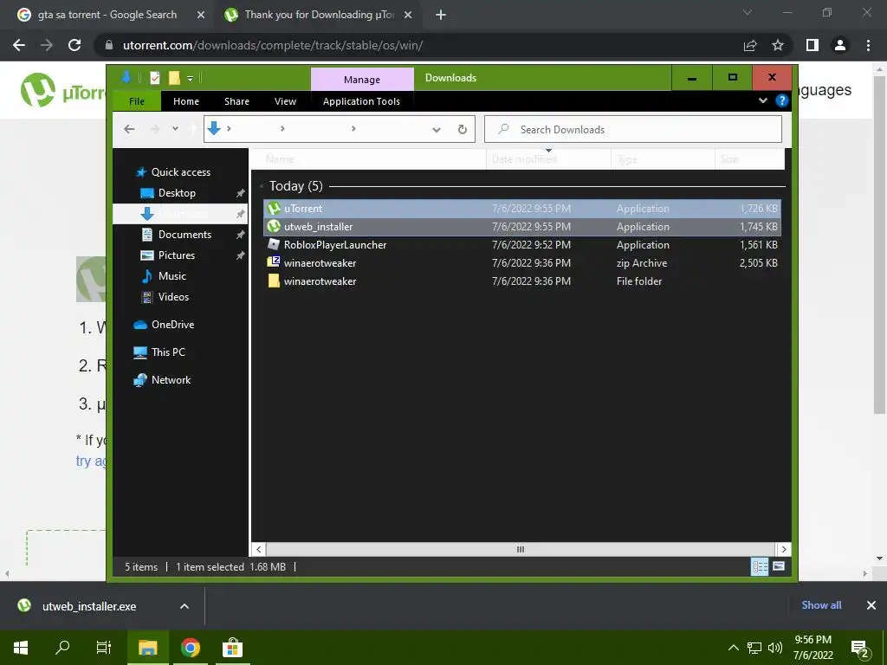Open Task View on taskbar

[x=104, y=648]
